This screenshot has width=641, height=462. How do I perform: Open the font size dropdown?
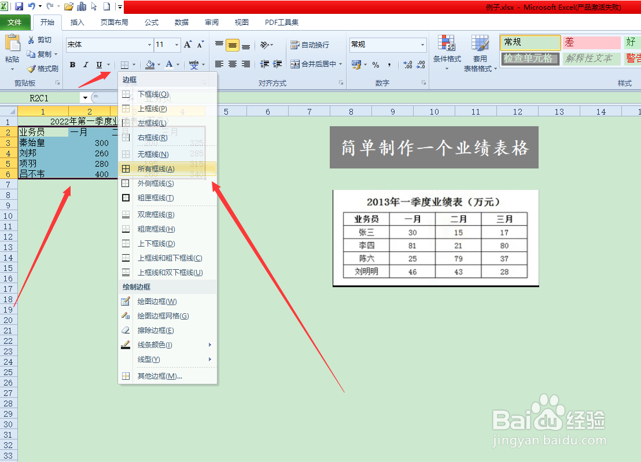click(x=176, y=45)
